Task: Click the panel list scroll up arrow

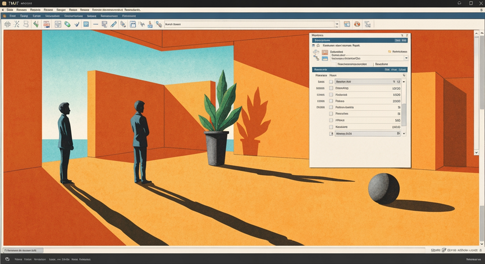Action: tap(404, 82)
